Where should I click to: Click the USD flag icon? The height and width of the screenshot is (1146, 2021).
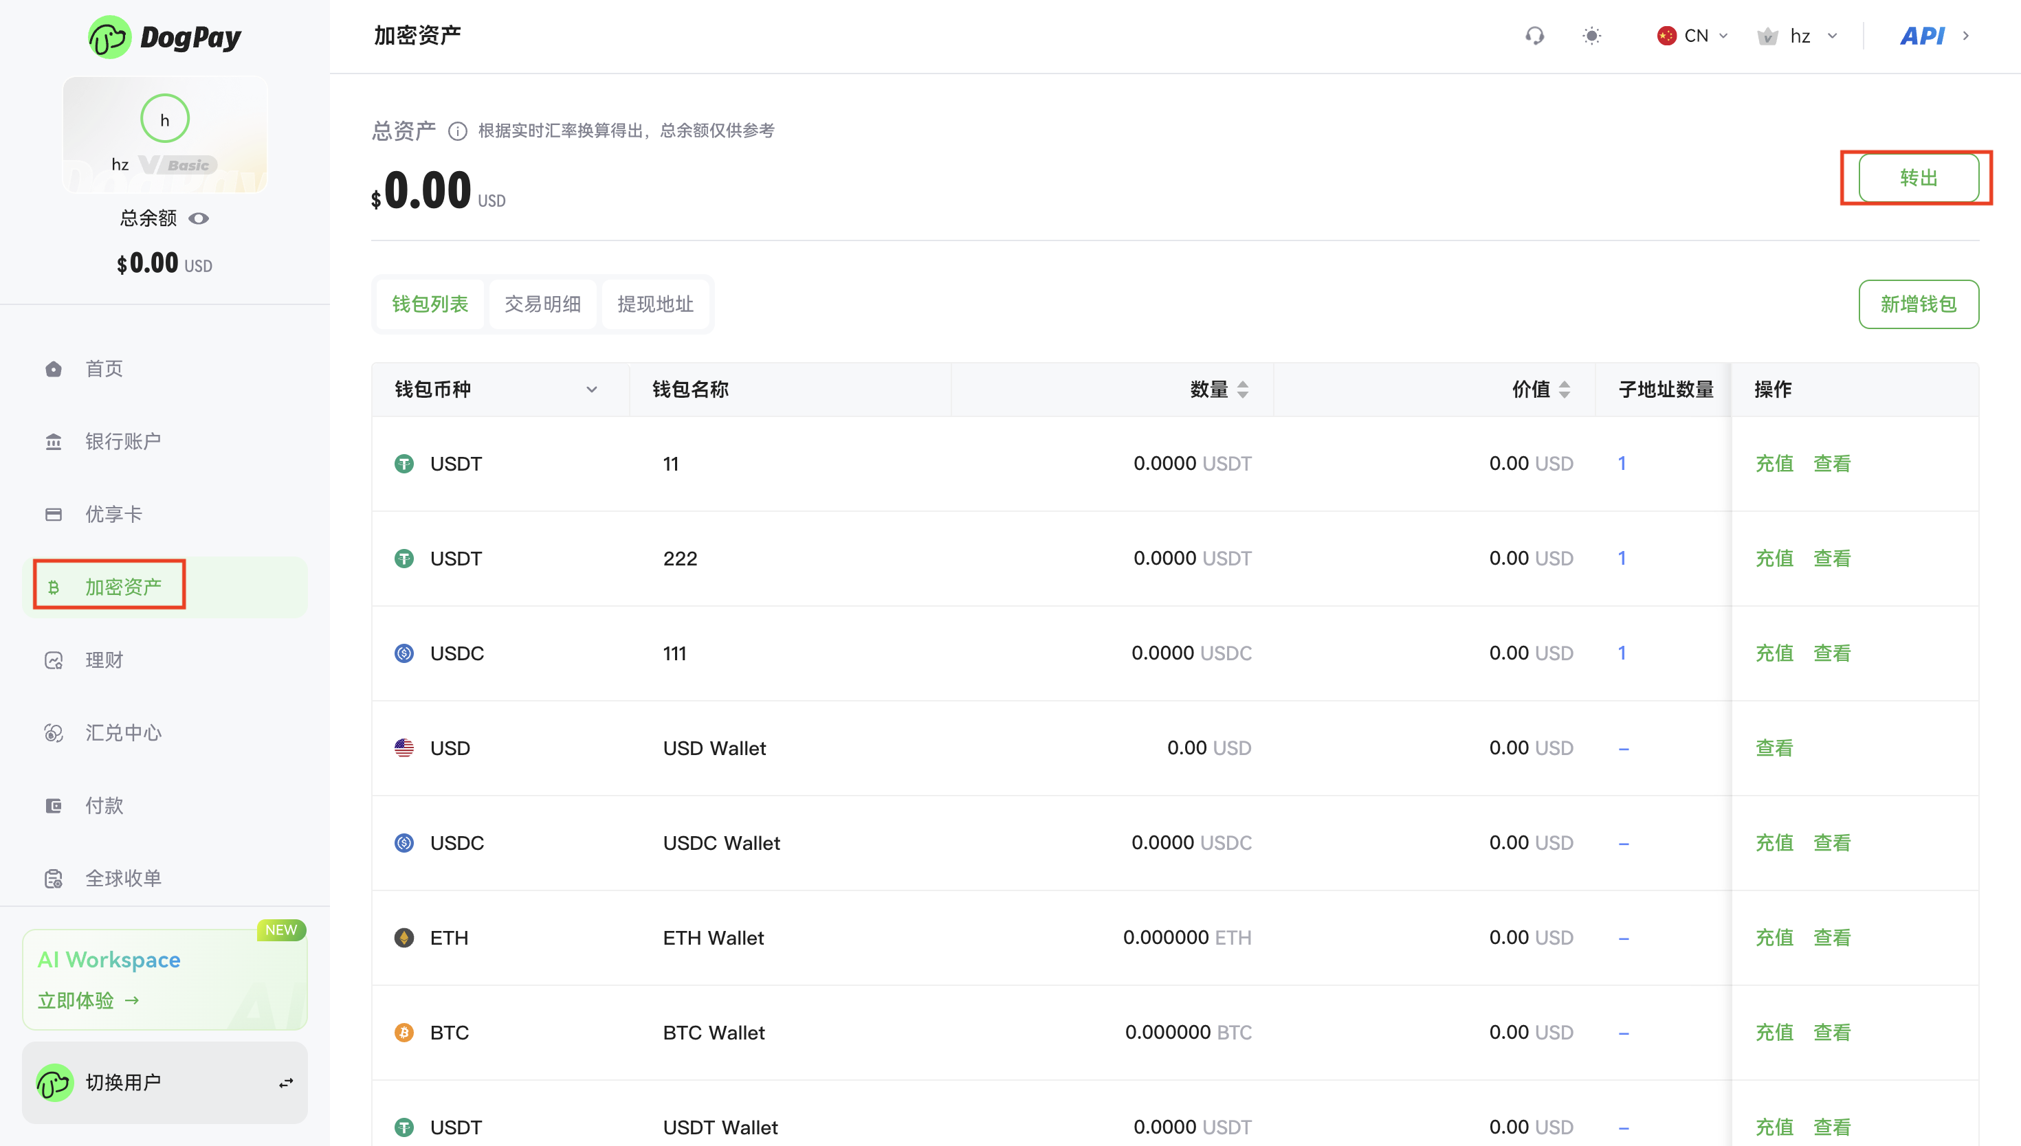(404, 748)
